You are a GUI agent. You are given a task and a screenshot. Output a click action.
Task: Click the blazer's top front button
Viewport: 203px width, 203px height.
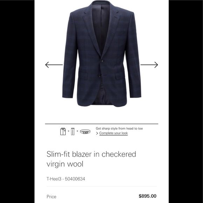click(101, 61)
